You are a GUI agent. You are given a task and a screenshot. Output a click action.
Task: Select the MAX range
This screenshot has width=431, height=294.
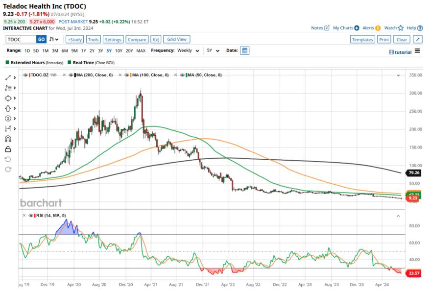pyautogui.click(x=141, y=51)
